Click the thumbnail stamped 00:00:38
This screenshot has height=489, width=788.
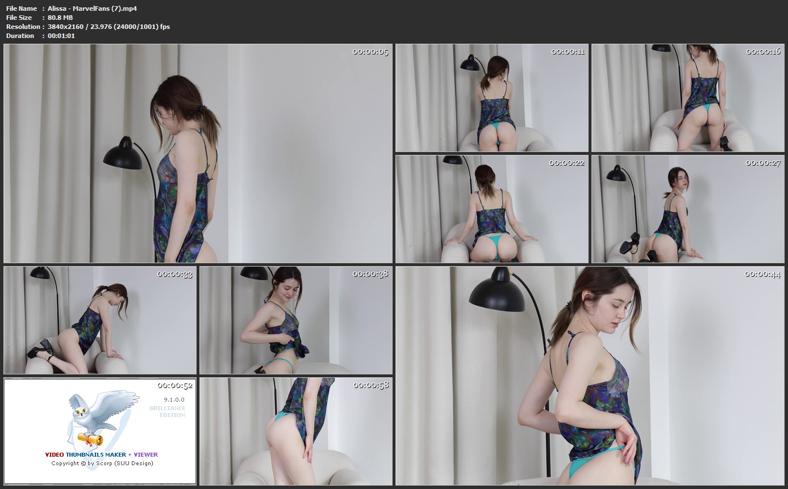[296, 321]
